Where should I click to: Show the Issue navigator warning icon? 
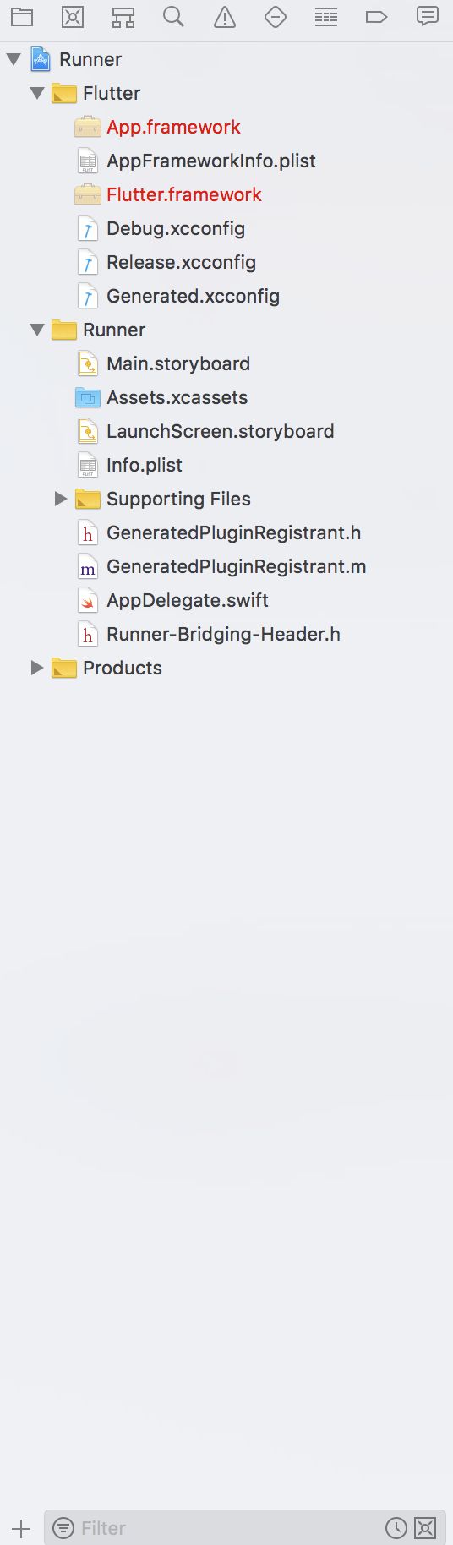pos(225,17)
